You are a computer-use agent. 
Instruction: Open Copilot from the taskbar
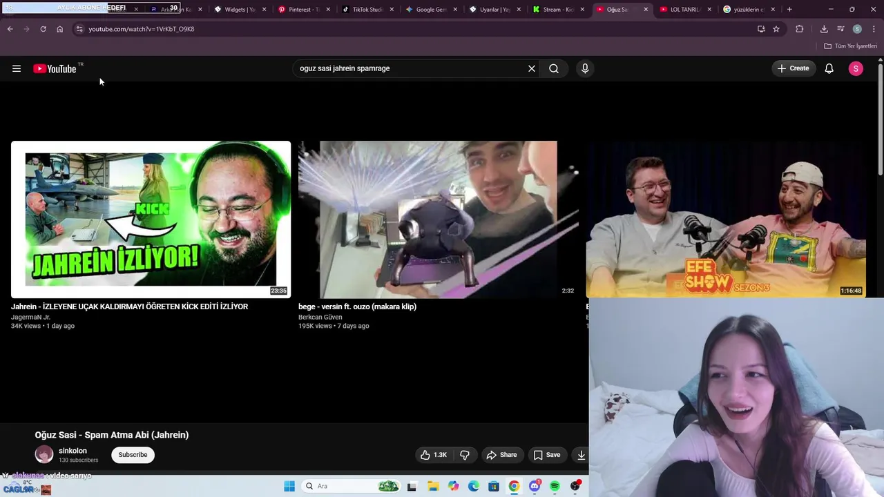coord(453,486)
